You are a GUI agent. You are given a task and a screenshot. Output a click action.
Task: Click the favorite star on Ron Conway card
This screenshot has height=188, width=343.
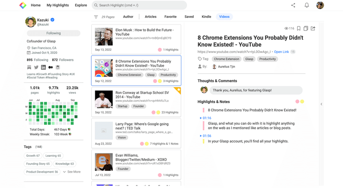(178, 90)
